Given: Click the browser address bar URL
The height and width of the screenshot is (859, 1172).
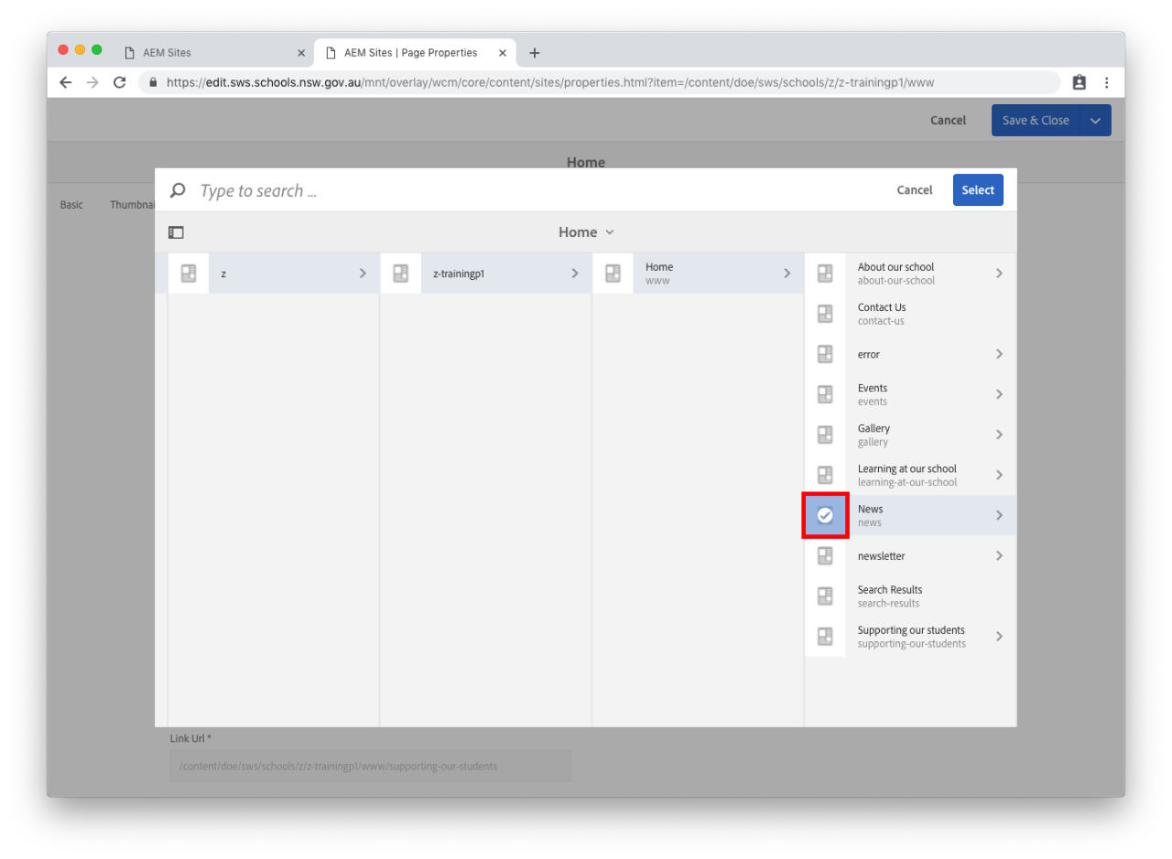Looking at the screenshot, I should (549, 82).
